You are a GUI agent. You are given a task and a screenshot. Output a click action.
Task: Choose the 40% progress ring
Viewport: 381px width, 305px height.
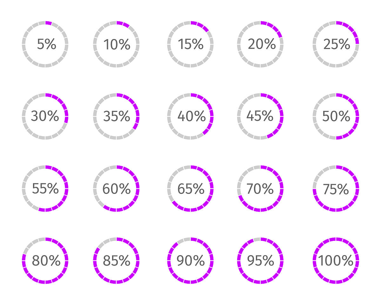[x=190, y=116]
